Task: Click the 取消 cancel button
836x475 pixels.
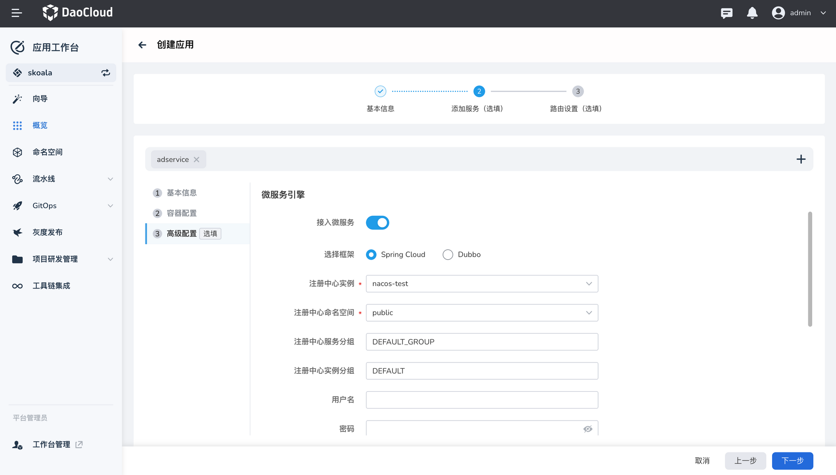Action: (x=702, y=461)
